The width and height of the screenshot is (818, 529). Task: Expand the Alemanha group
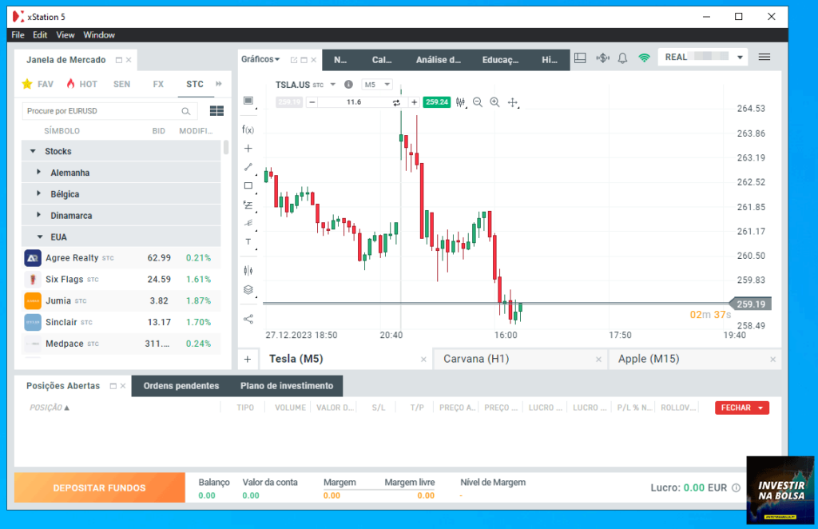[x=38, y=172]
